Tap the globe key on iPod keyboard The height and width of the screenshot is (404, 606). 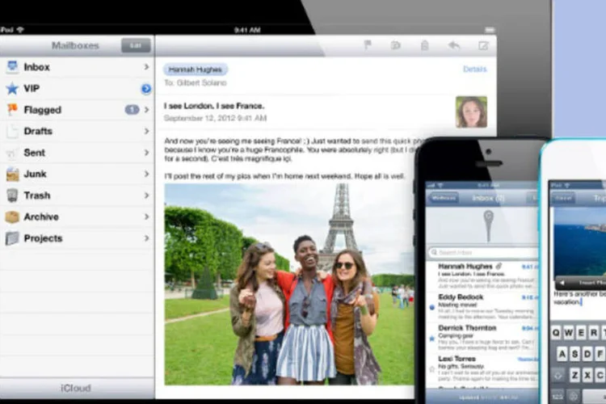(574, 396)
